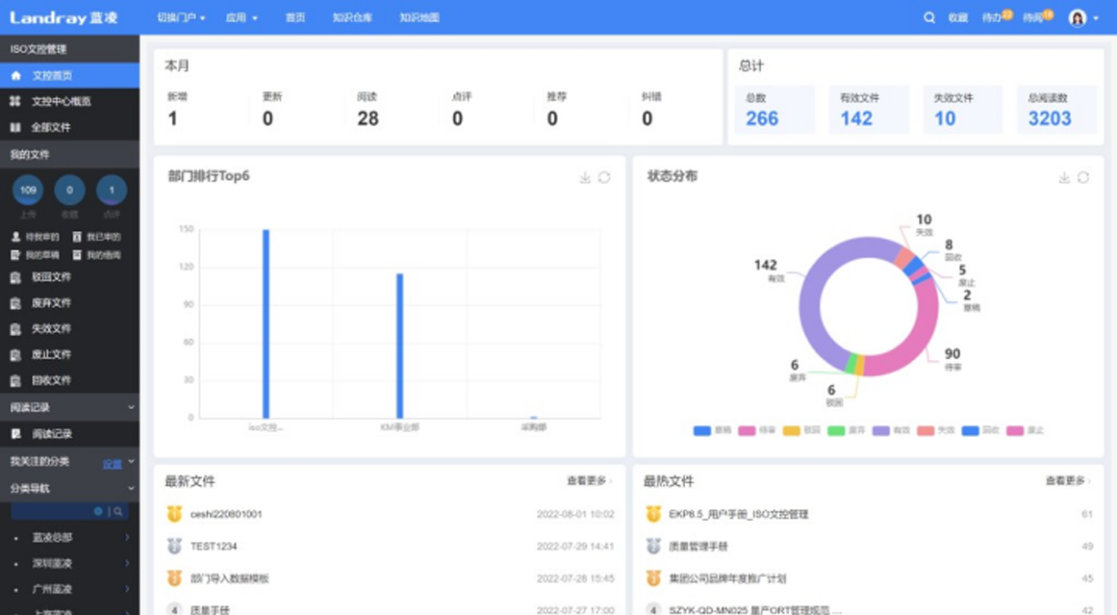Open the 切换门户 dropdown
This screenshot has width=1117, height=615.
tap(181, 17)
